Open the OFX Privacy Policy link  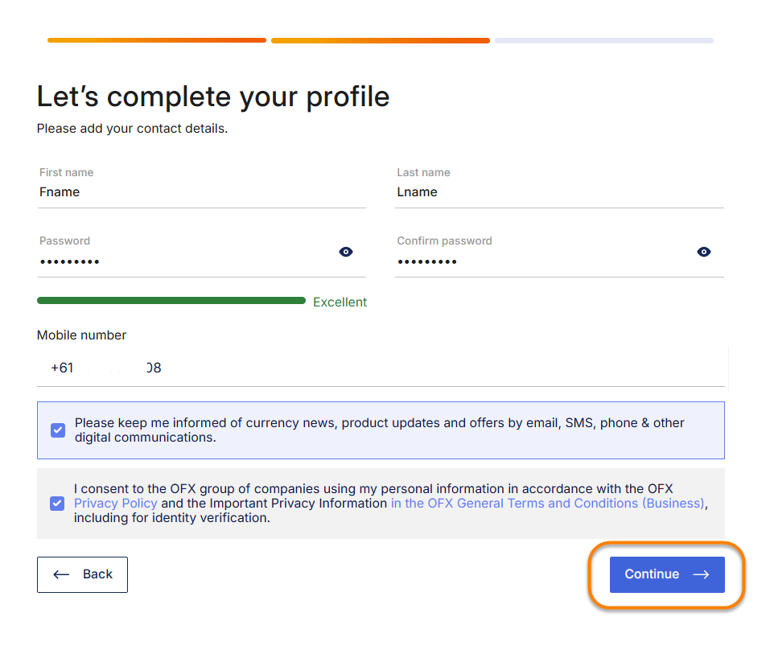[x=116, y=504]
